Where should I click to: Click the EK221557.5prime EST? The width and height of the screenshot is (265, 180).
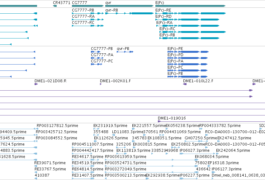click(x=149, y=126)
